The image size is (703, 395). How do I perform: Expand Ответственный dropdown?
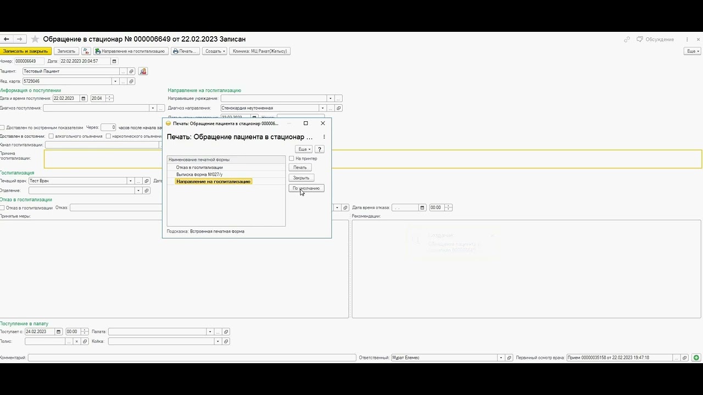pyautogui.click(x=500, y=358)
